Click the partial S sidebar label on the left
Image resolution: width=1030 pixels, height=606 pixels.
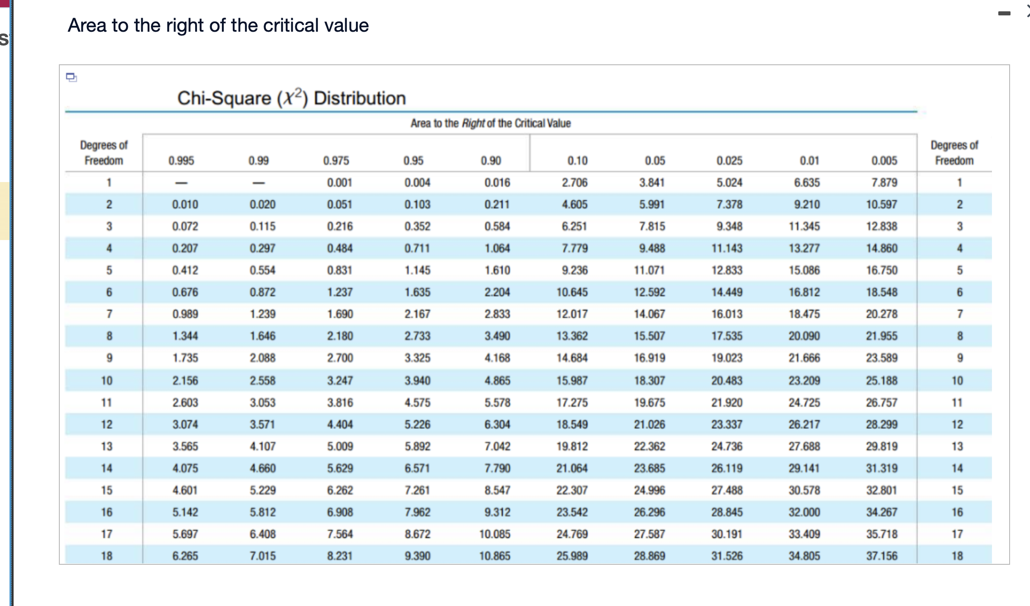click(x=3, y=40)
